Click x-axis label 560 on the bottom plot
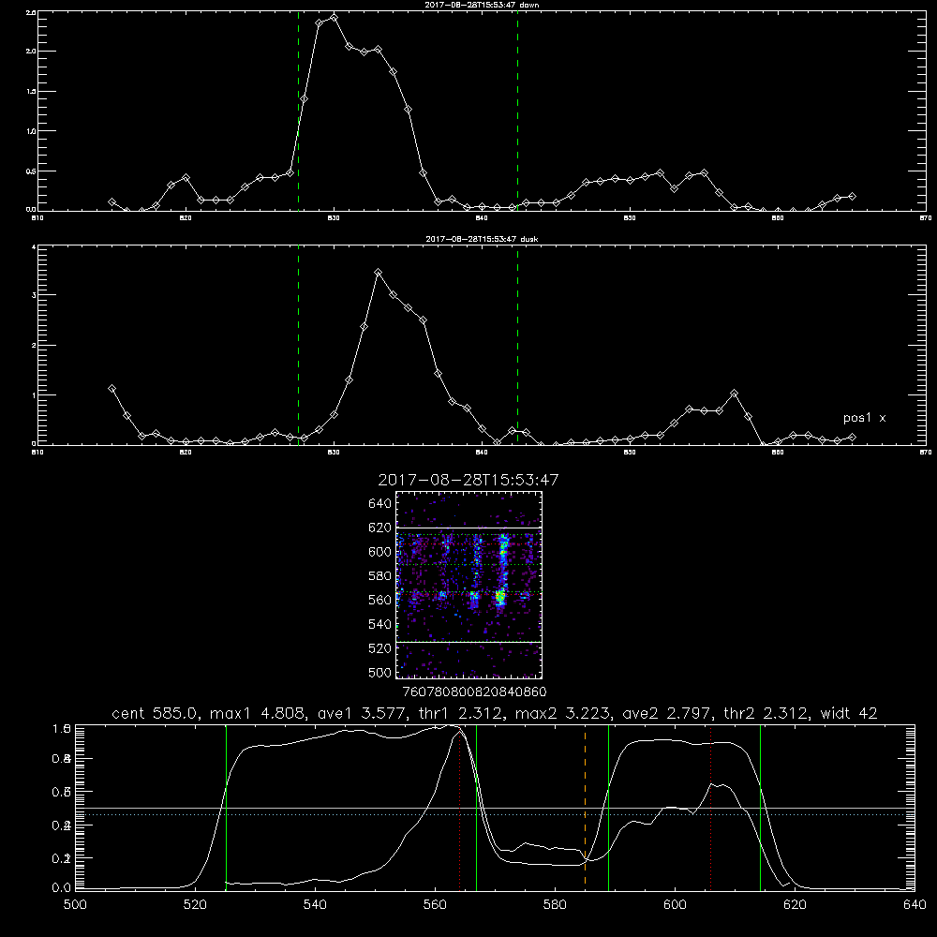937x937 pixels. coord(435,905)
